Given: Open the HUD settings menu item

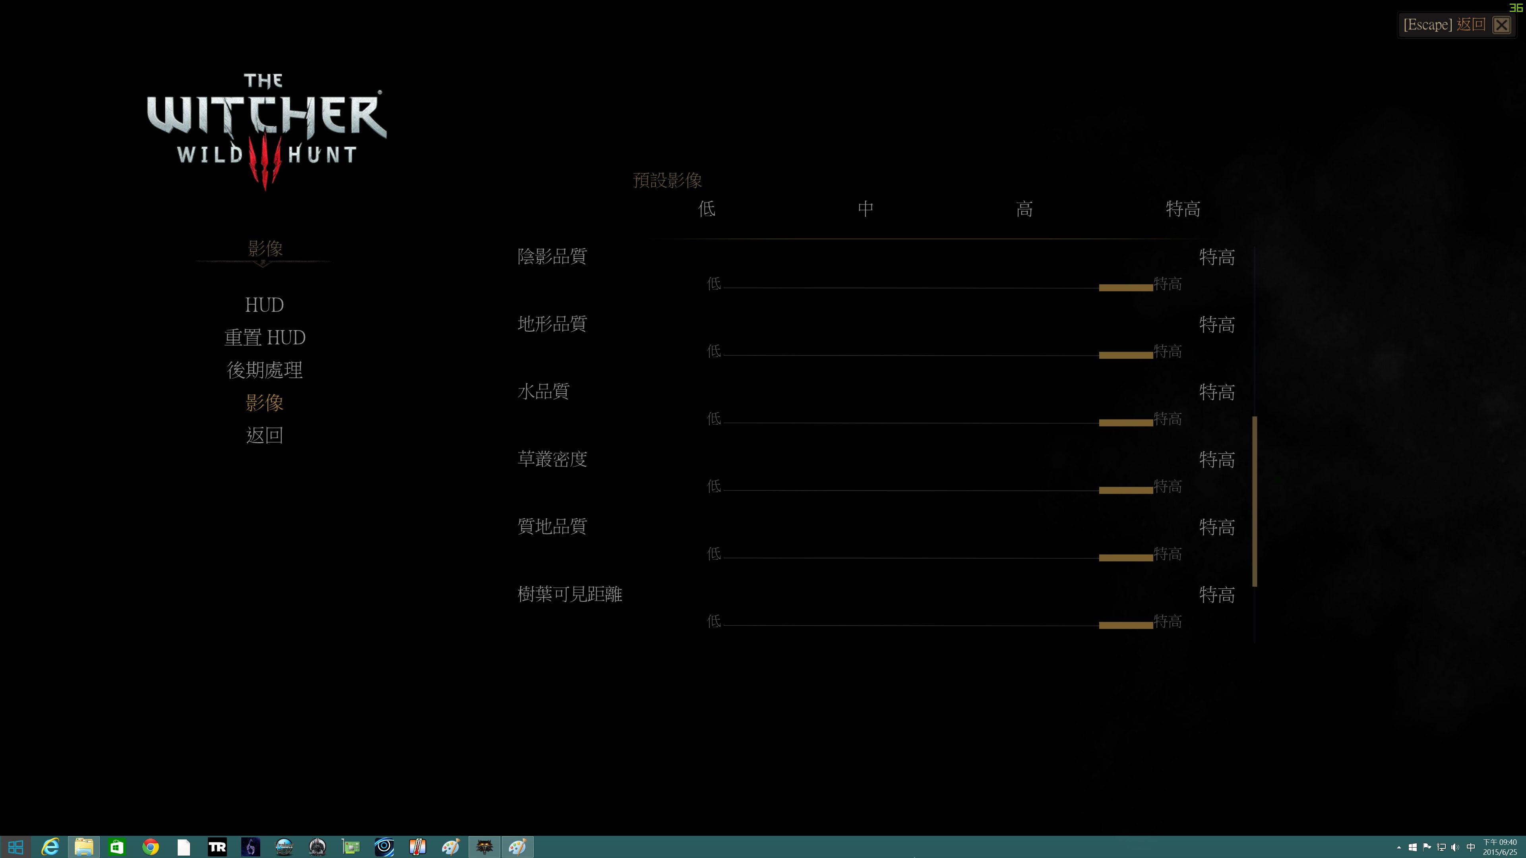Looking at the screenshot, I should (264, 305).
